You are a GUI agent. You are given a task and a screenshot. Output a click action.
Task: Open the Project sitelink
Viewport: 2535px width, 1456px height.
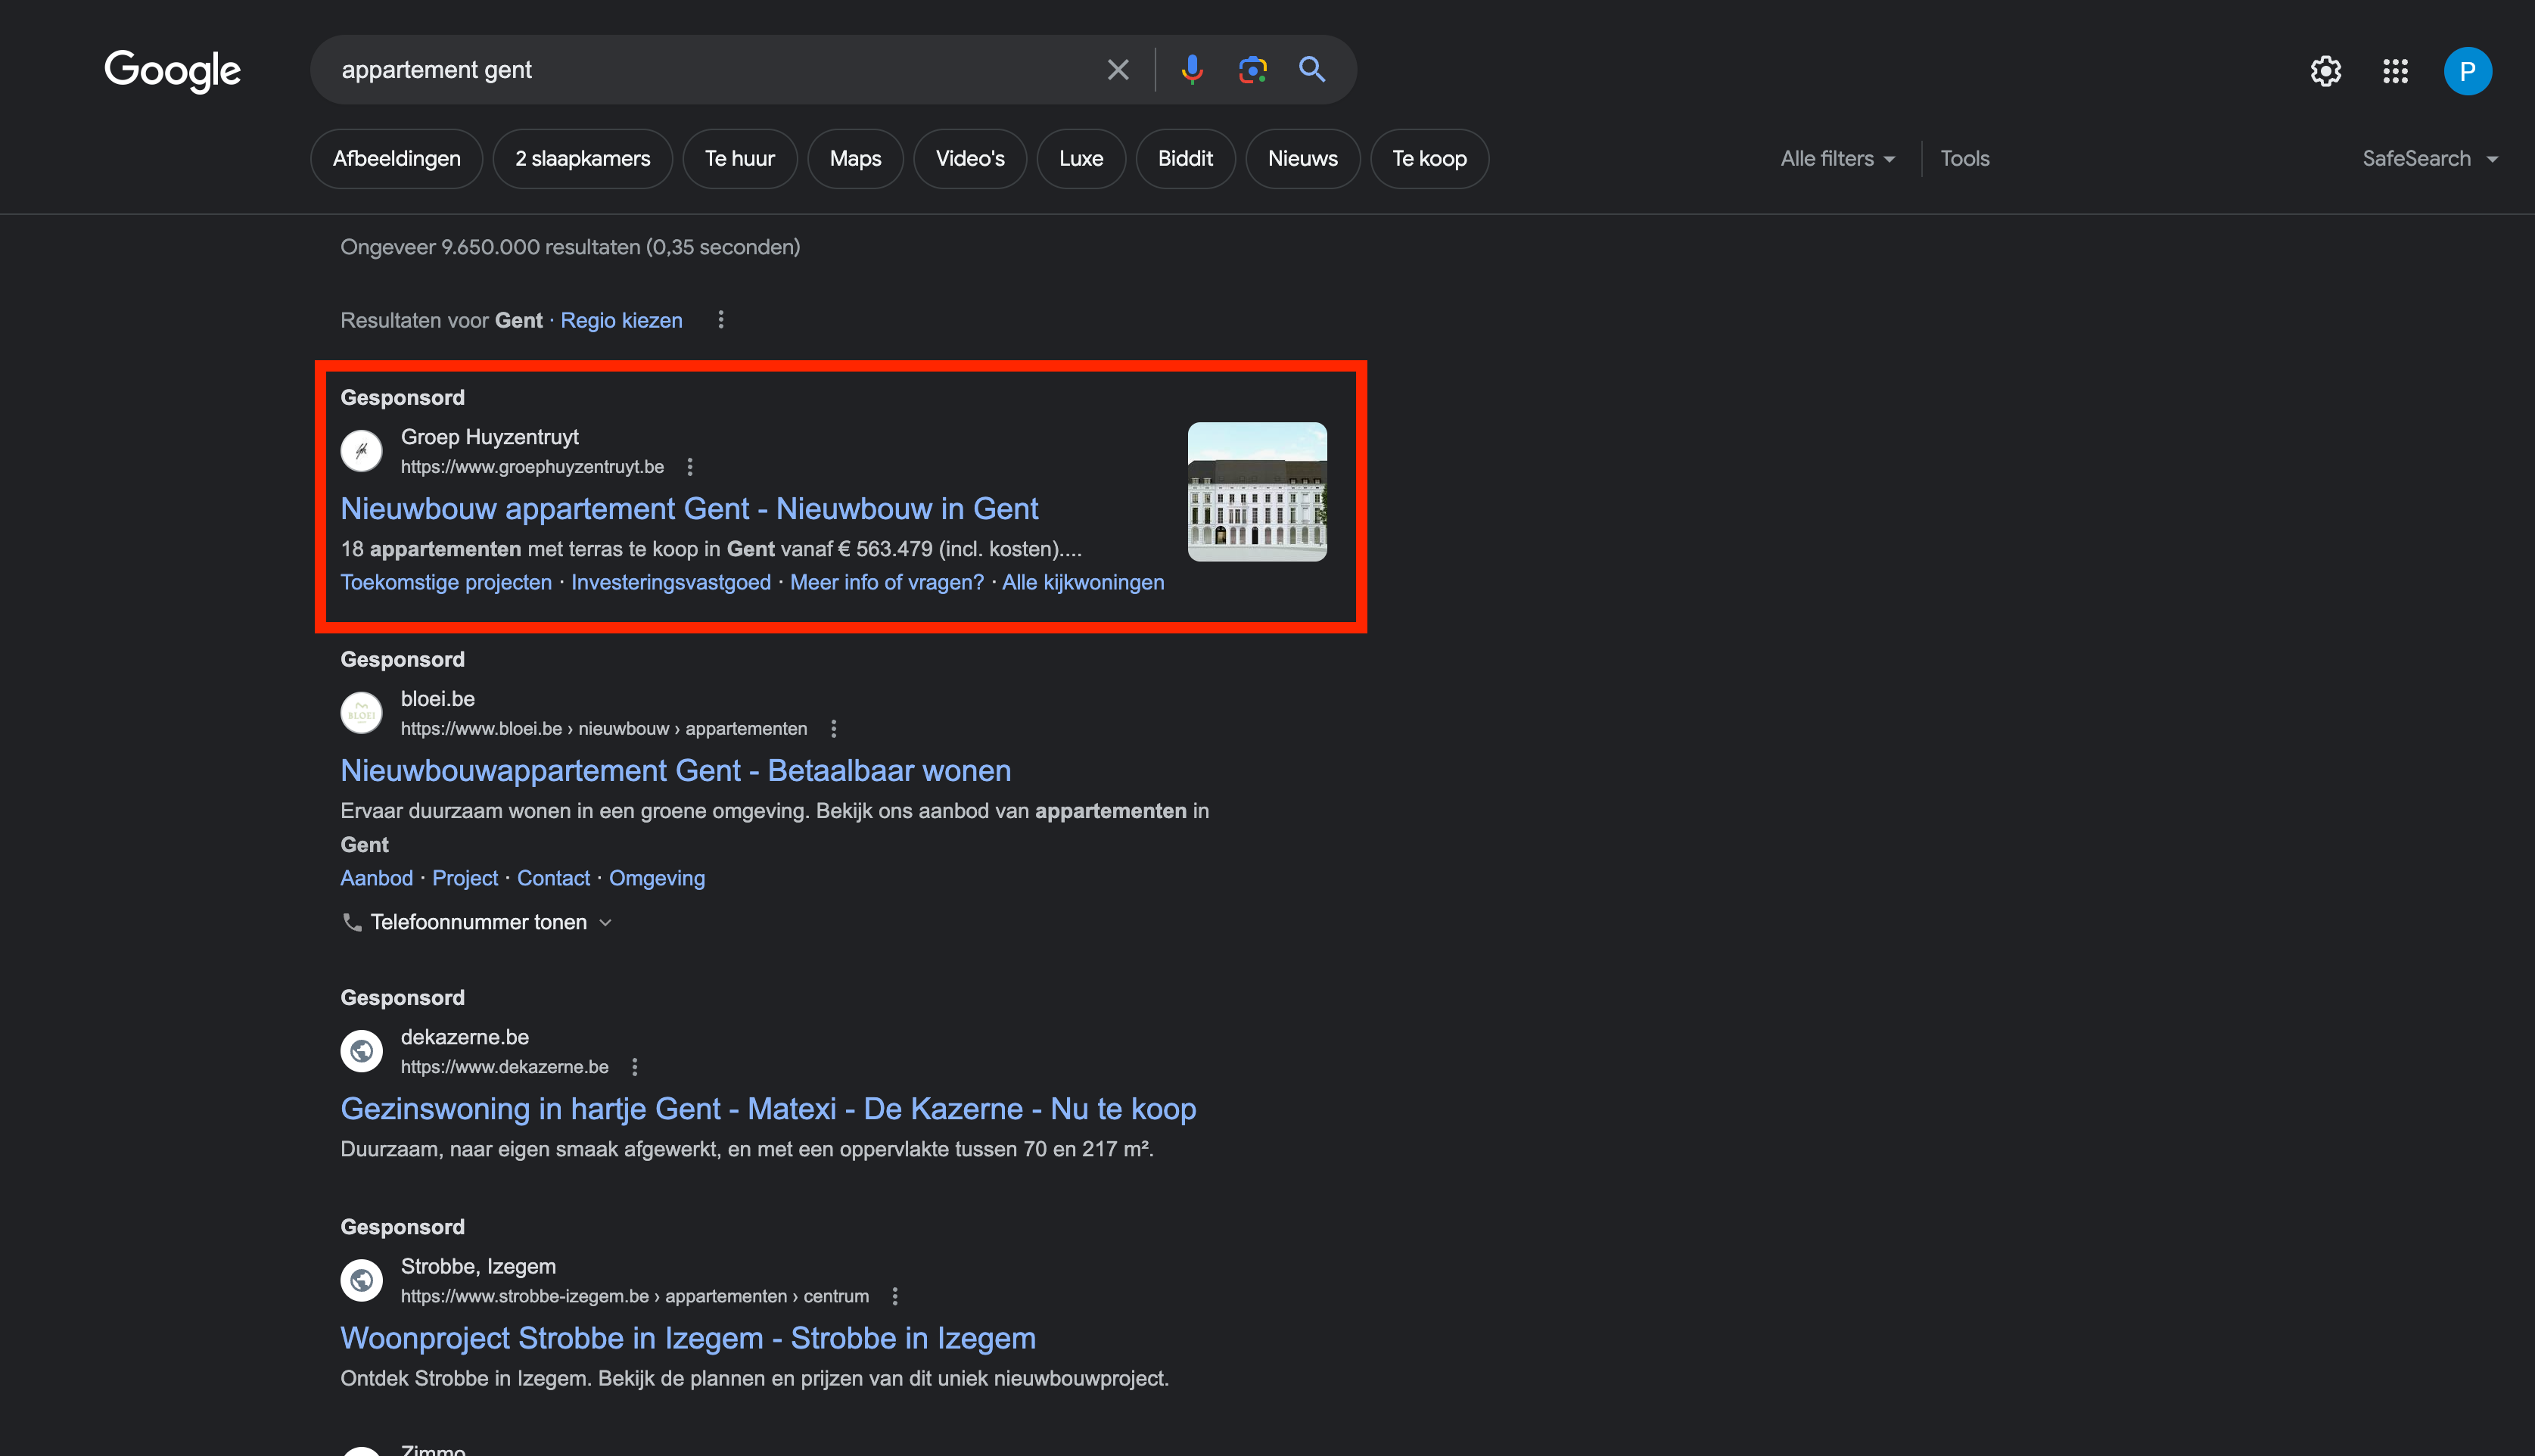pos(465,878)
